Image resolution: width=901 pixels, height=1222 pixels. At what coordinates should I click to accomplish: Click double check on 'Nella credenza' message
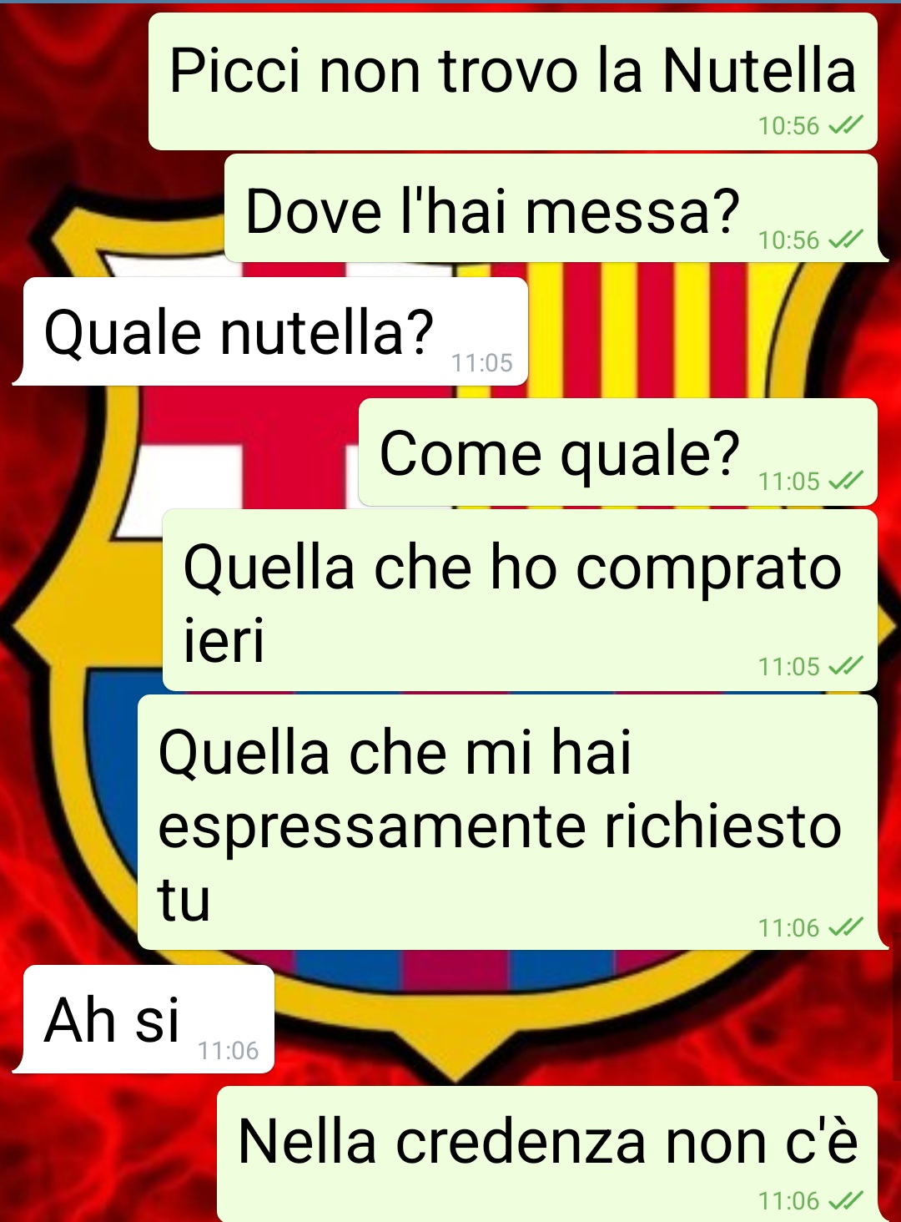845,1200
